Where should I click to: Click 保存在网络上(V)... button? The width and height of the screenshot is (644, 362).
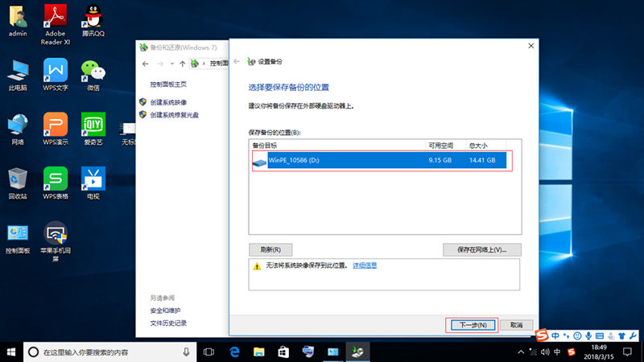coord(481,249)
